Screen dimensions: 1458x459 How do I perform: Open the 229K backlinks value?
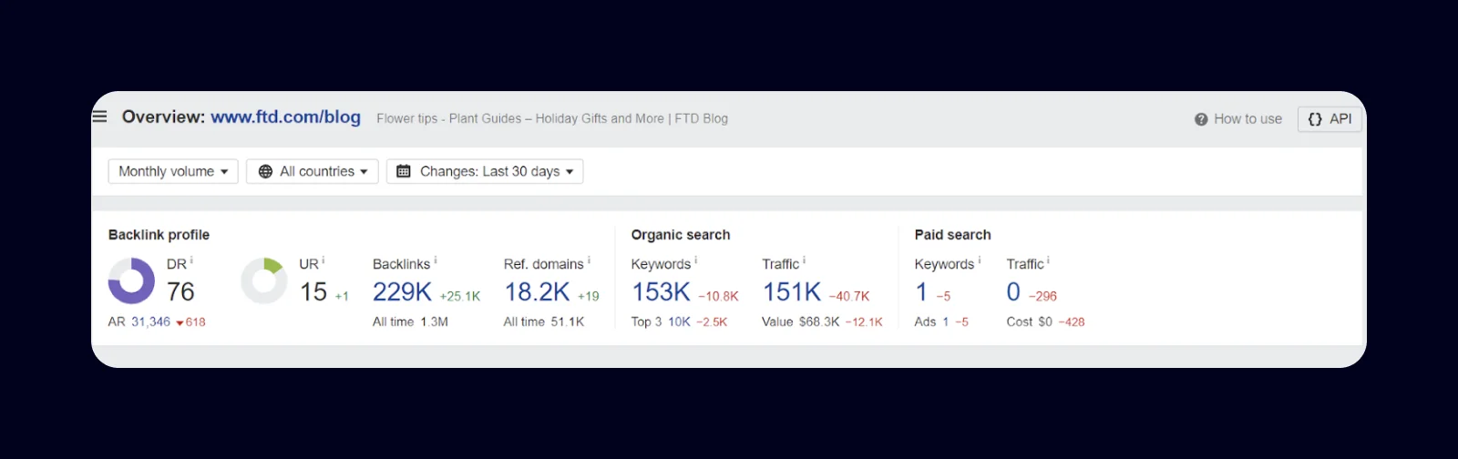pos(402,291)
